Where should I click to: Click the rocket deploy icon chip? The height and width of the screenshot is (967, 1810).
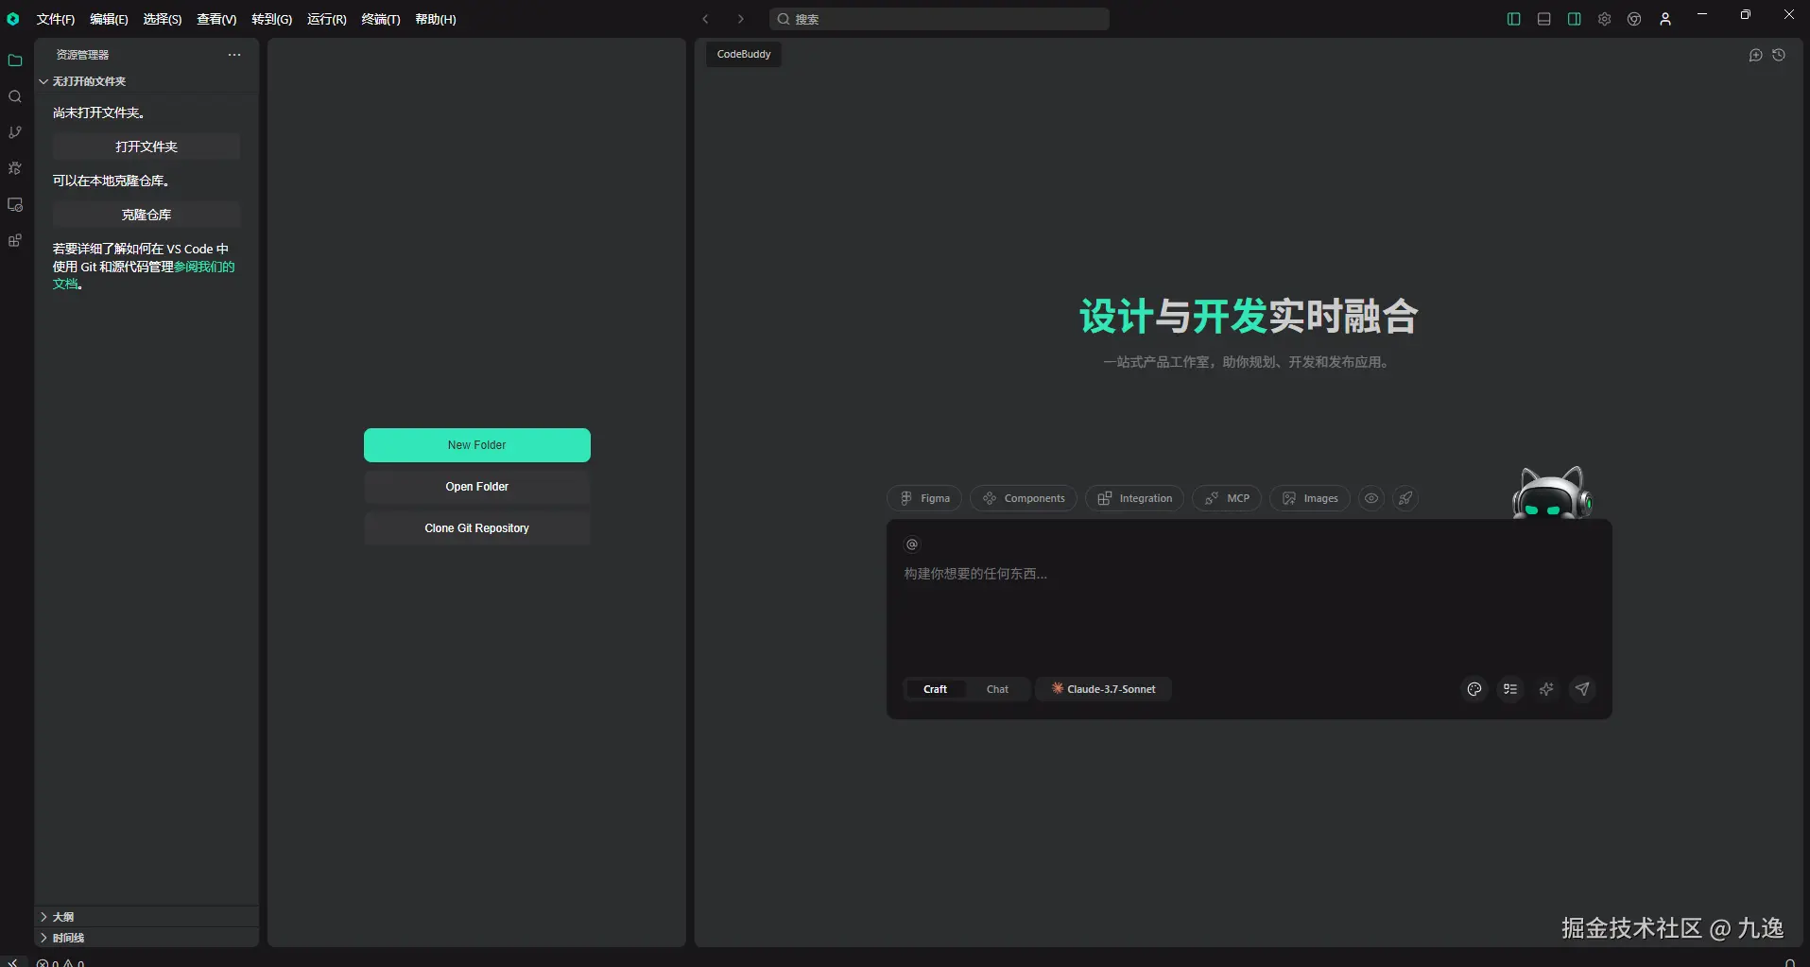tap(1405, 498)
